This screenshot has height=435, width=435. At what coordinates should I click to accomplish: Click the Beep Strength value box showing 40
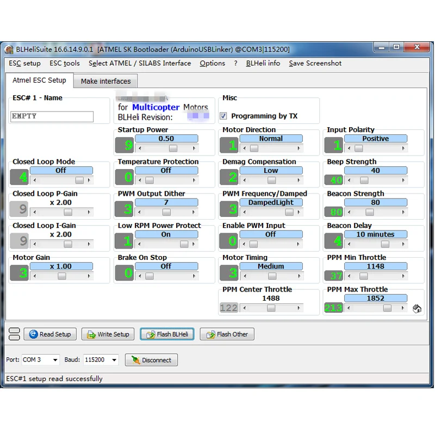(334, 180)
